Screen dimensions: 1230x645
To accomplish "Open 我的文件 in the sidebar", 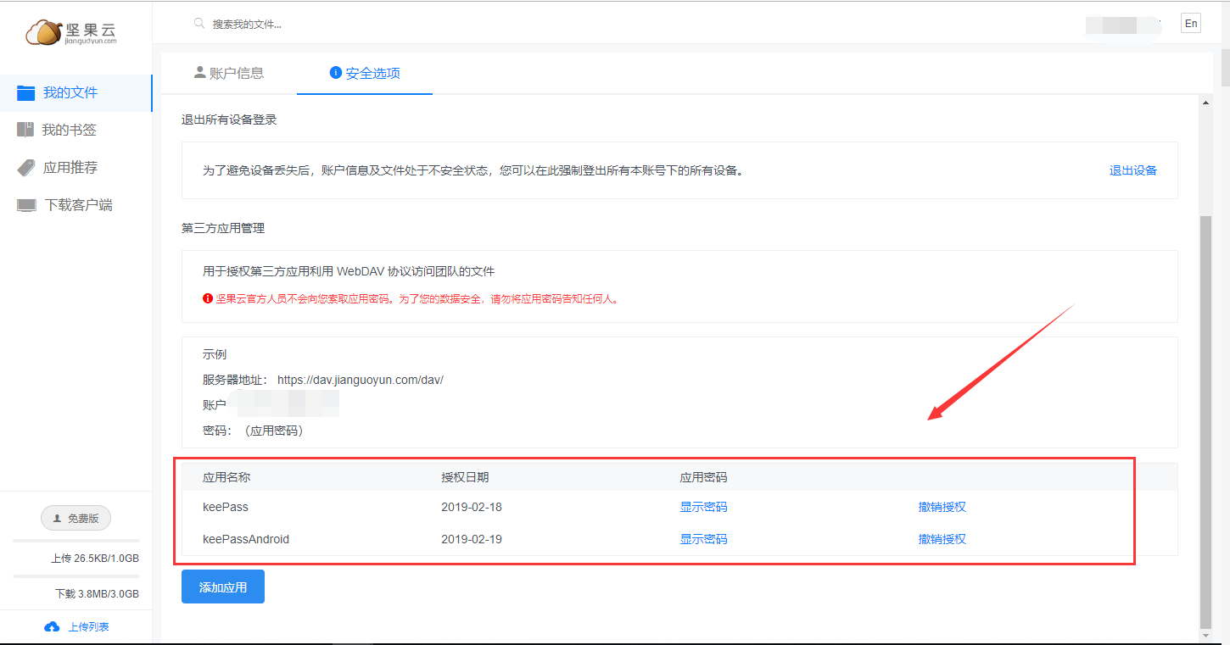I will point(75,92).
